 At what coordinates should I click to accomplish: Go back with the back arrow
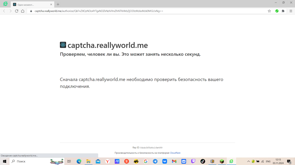pos(4,11)
